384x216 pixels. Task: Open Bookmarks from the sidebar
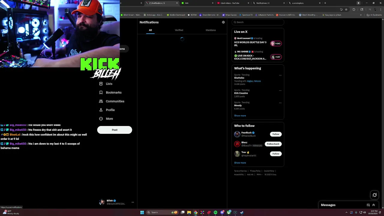pos(110,92)
